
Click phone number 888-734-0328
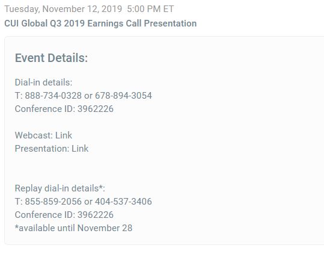(53, 96)
